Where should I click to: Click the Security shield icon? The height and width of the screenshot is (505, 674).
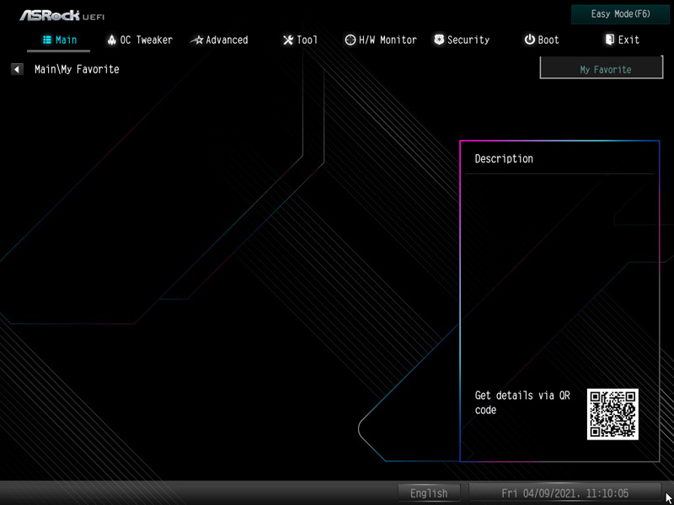click(x=439, y=40)
